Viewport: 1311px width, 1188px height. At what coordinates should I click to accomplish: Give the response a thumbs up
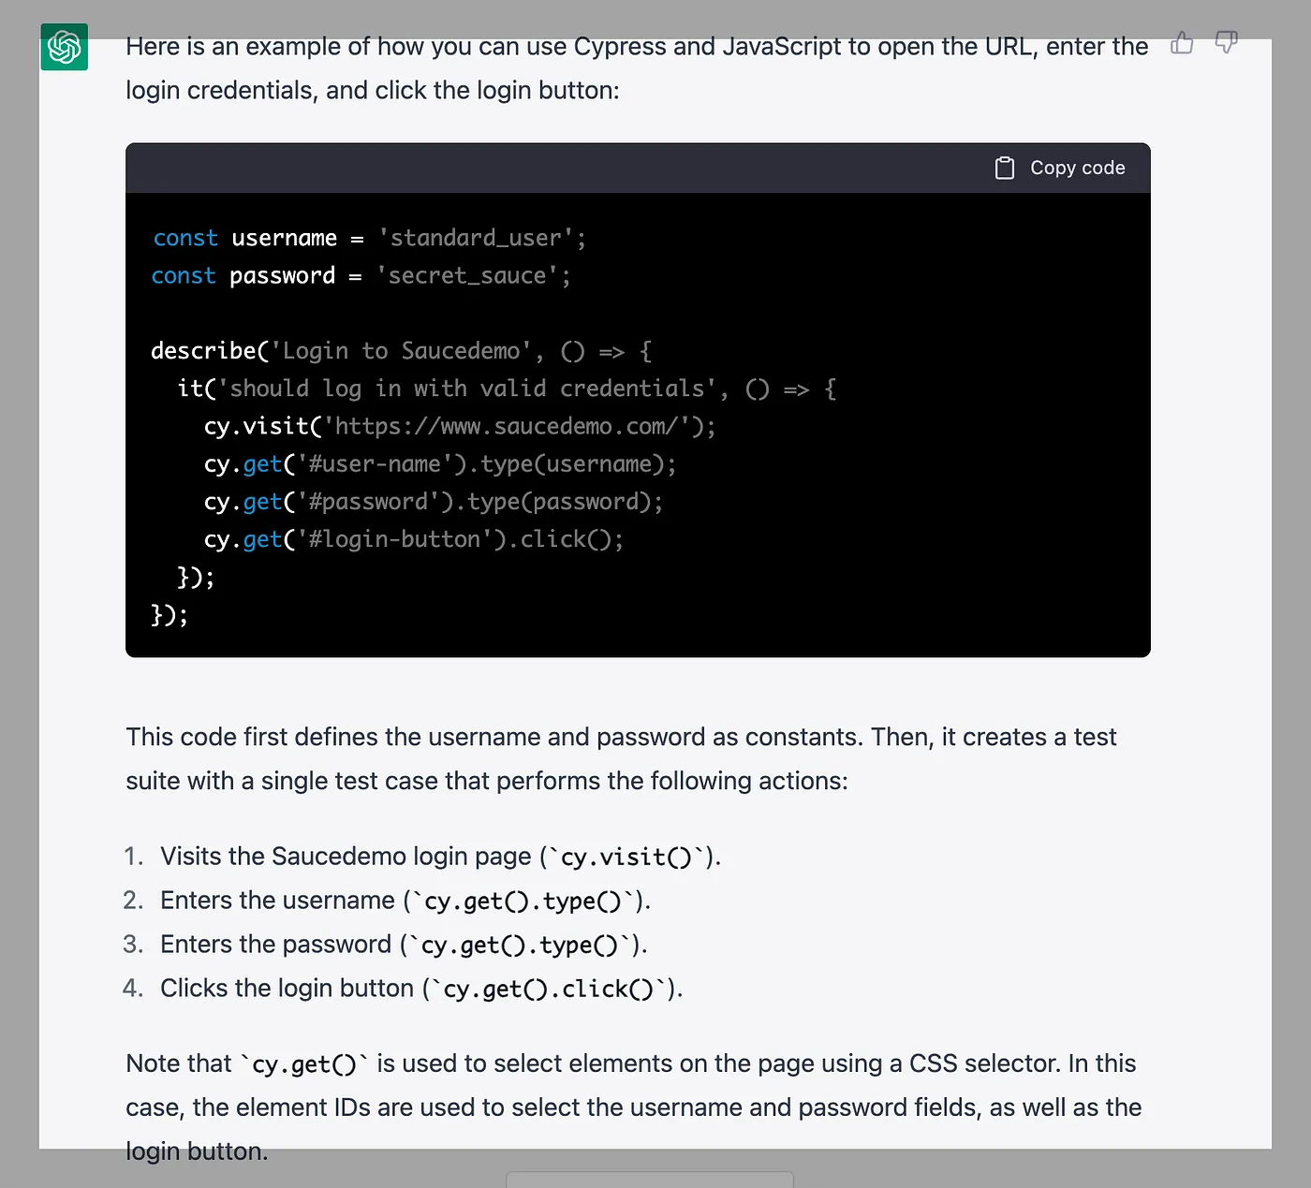1182,43
